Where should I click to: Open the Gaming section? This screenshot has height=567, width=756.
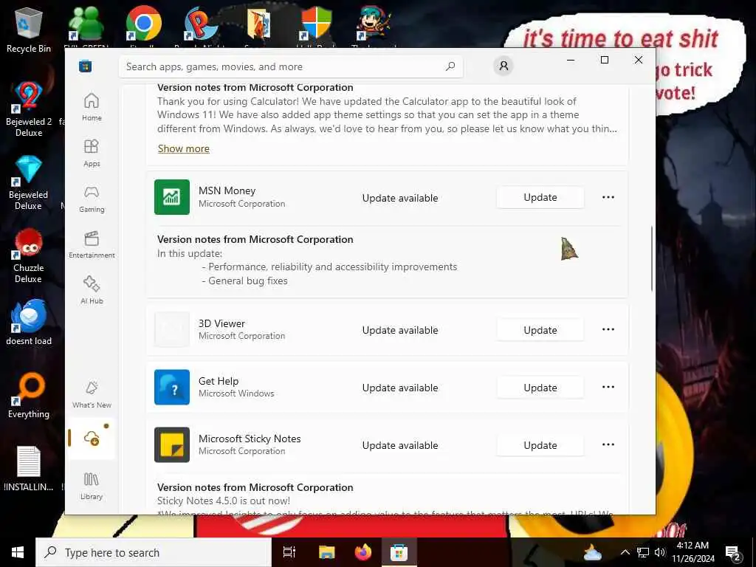pyautogui.click(x=92, y=199)
